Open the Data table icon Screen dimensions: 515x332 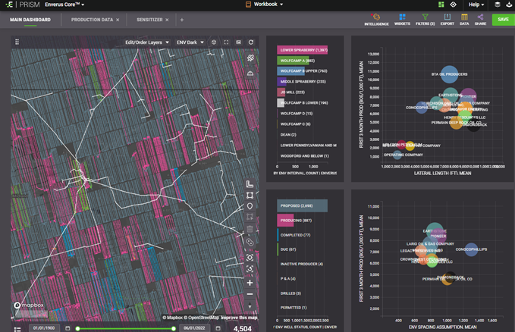click(464, 17)
